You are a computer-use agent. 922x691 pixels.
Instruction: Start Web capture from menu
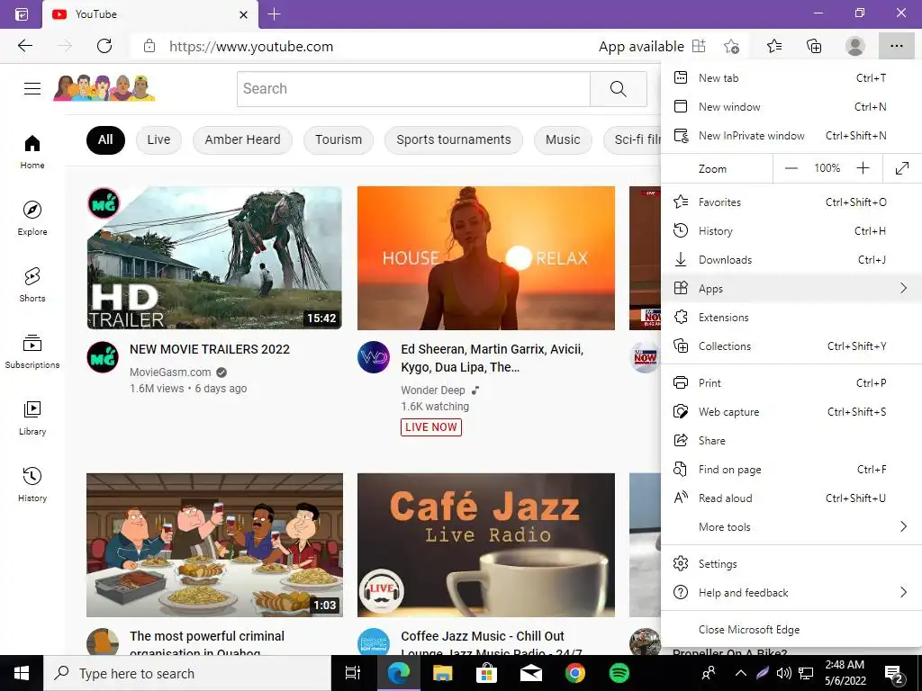click(791, 412)
